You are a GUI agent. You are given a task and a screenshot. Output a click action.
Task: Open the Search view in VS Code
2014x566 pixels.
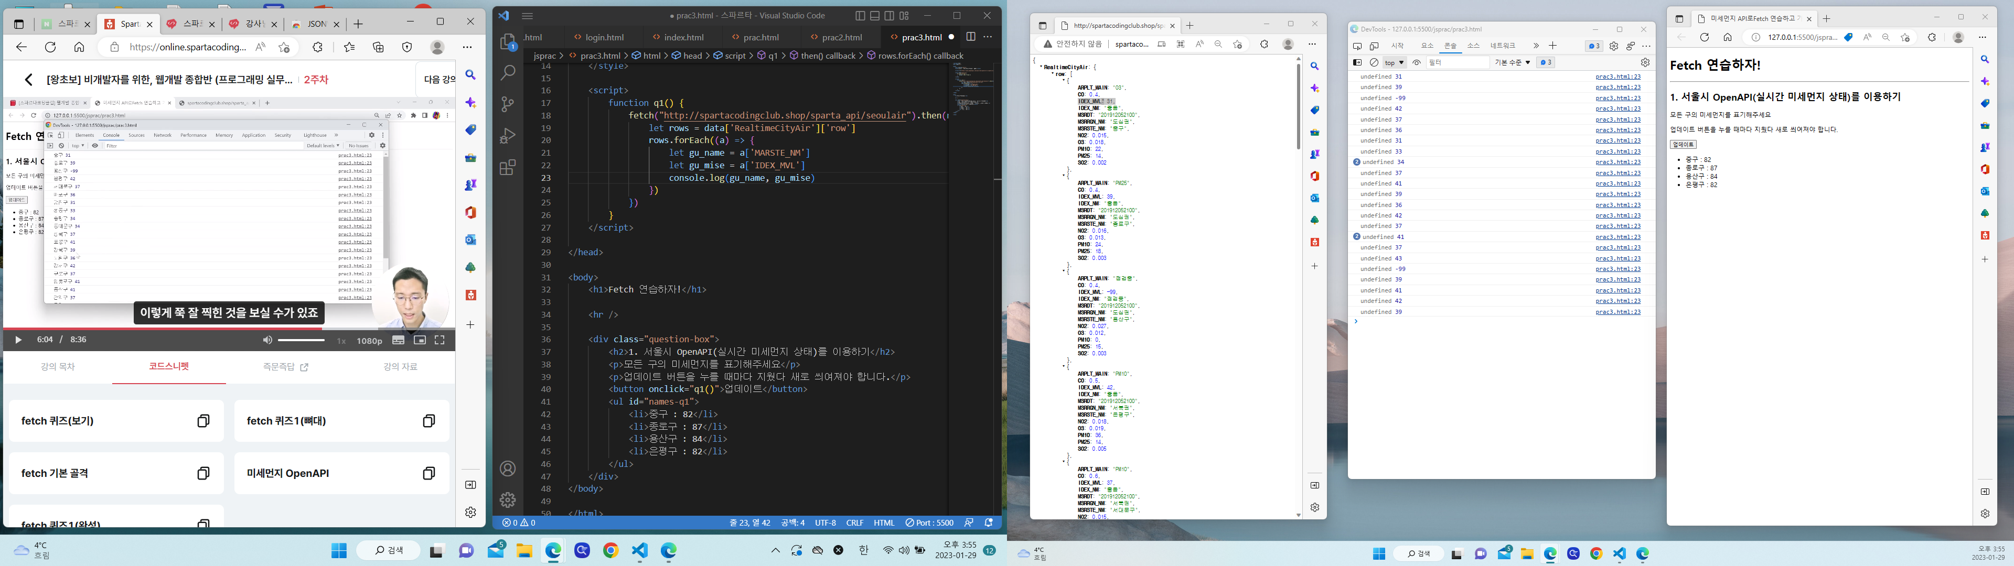[x=508, y=73]
